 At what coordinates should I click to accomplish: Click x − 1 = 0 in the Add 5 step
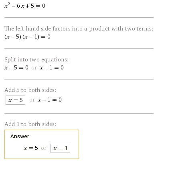pyautogui.click(x=50, y=100)
